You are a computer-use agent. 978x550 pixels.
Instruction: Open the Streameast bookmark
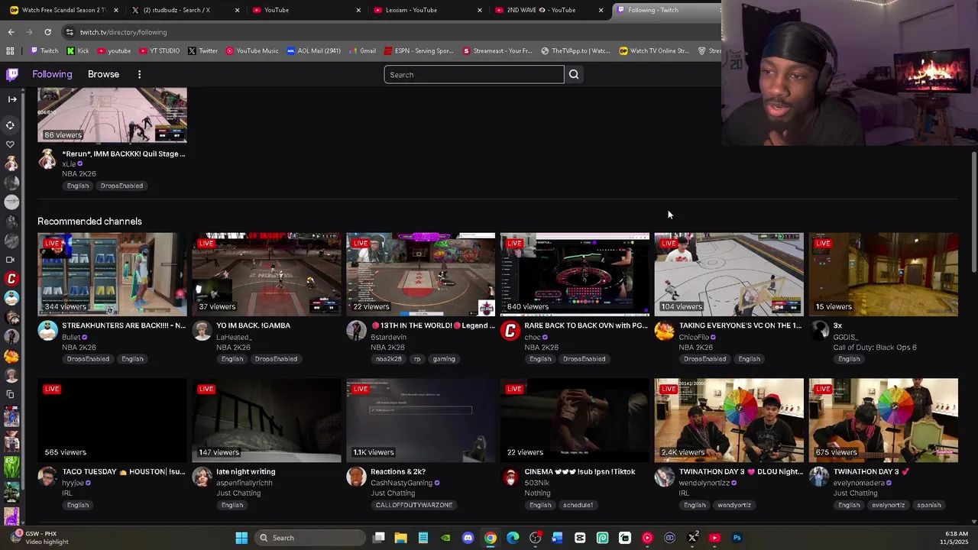(x=497, y=51)
